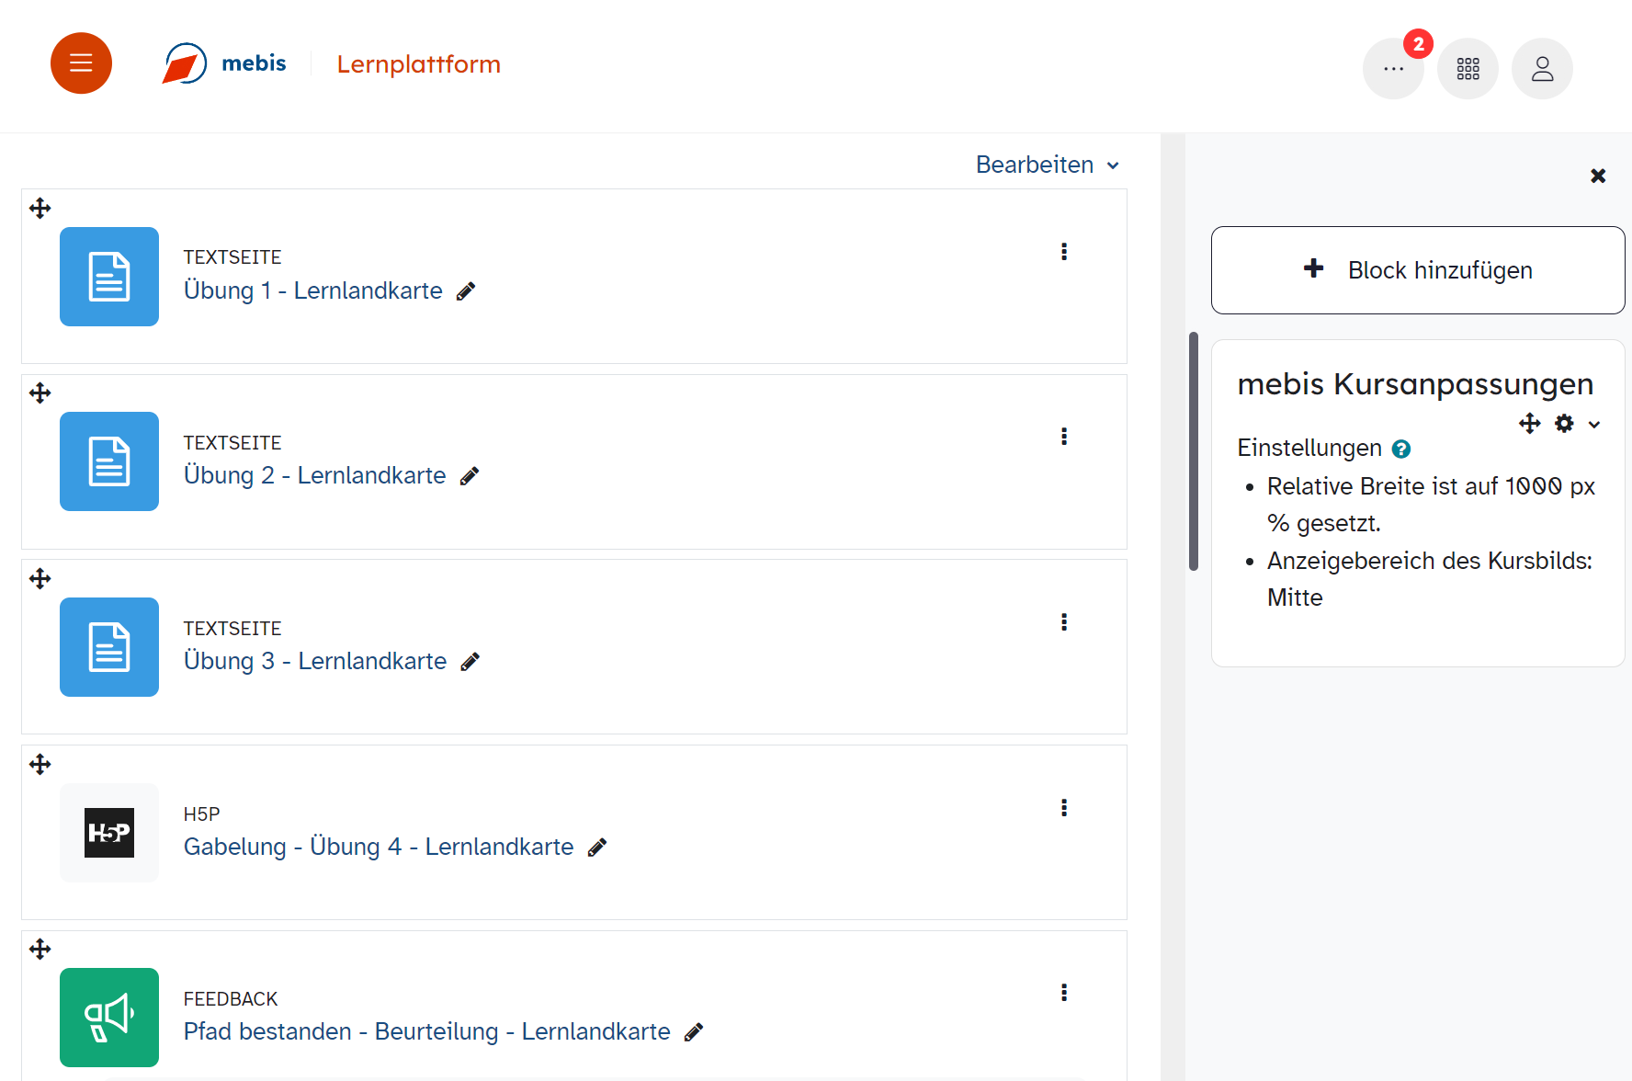This screenshot has width=1632, height=1081.
Task: Open three-dot menu for Übung 1 - Lernlandkarte
Action: point(1064,252)
